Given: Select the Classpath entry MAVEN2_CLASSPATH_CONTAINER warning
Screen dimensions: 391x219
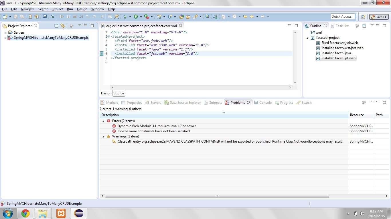Looking at the screenshot, I should pyautogui.click(x=230, y=141).
